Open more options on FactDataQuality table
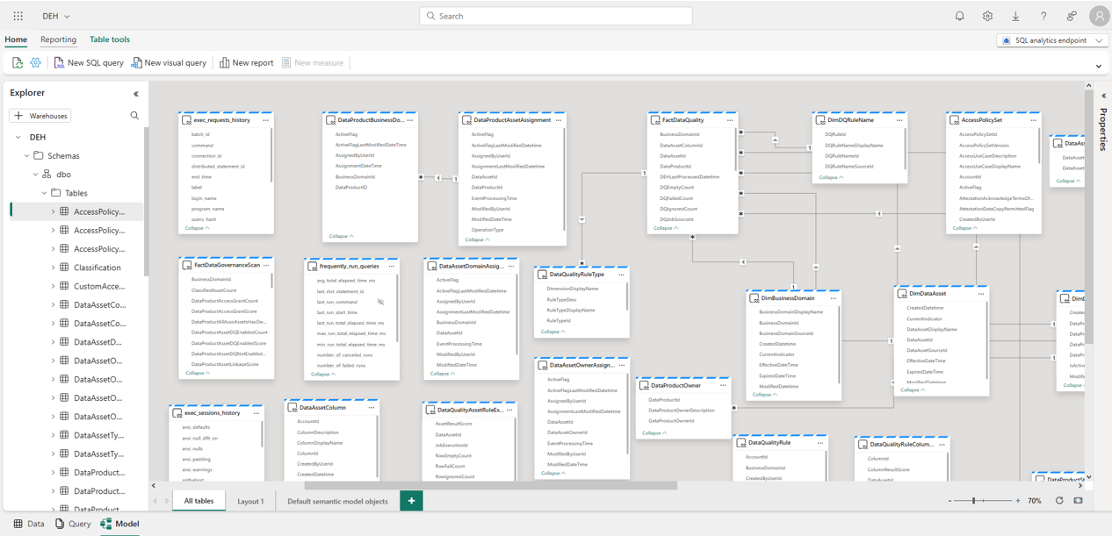This screenshot has width=1112, height=536. [x=729, y=120]
